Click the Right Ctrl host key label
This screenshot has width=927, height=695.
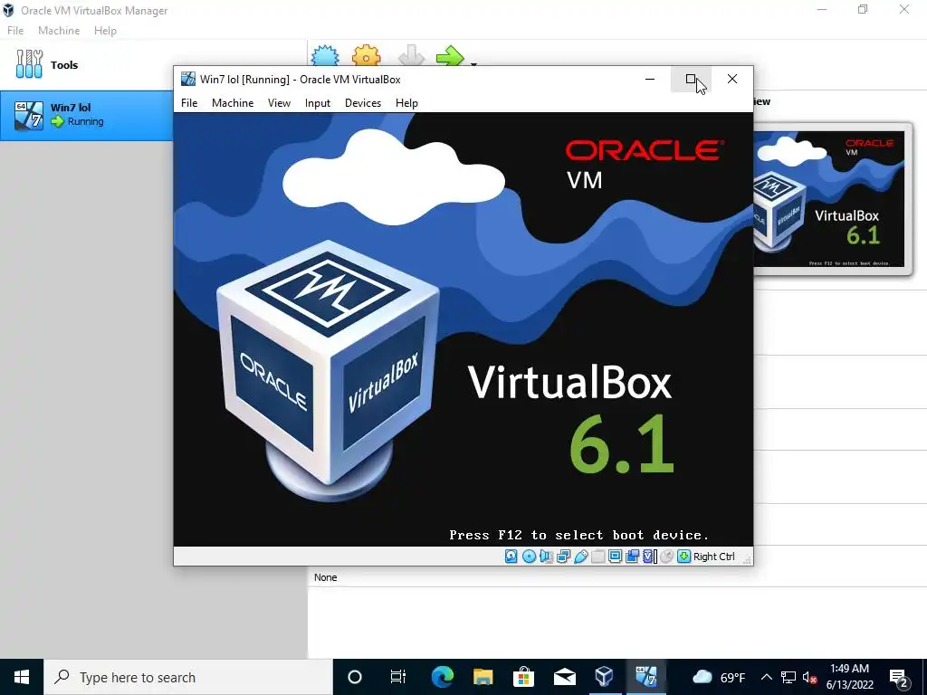tap(713, 557)
